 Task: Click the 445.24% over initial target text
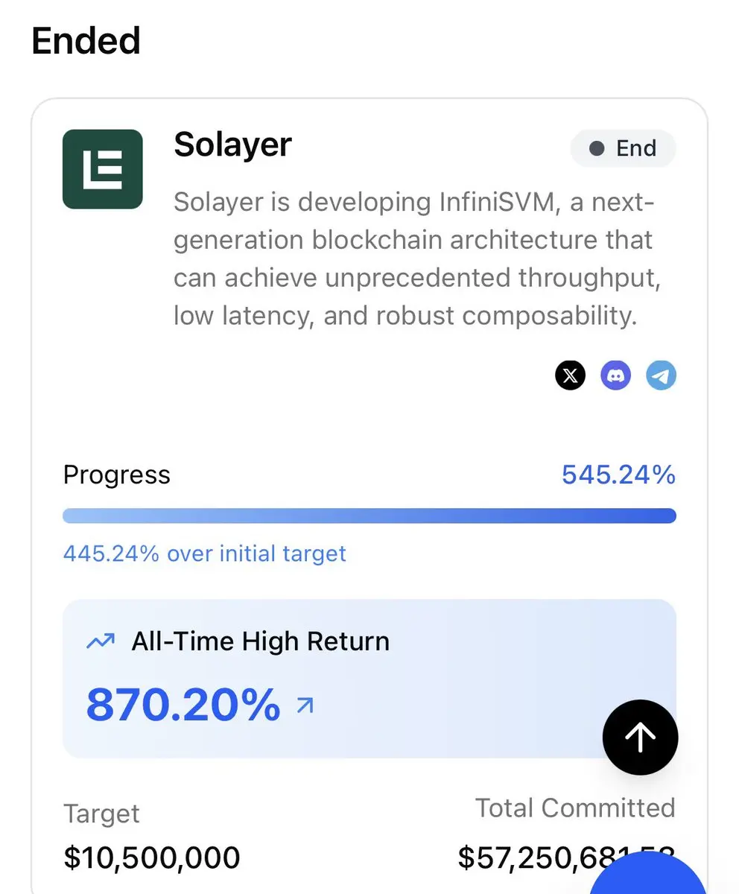click(205, 554)
